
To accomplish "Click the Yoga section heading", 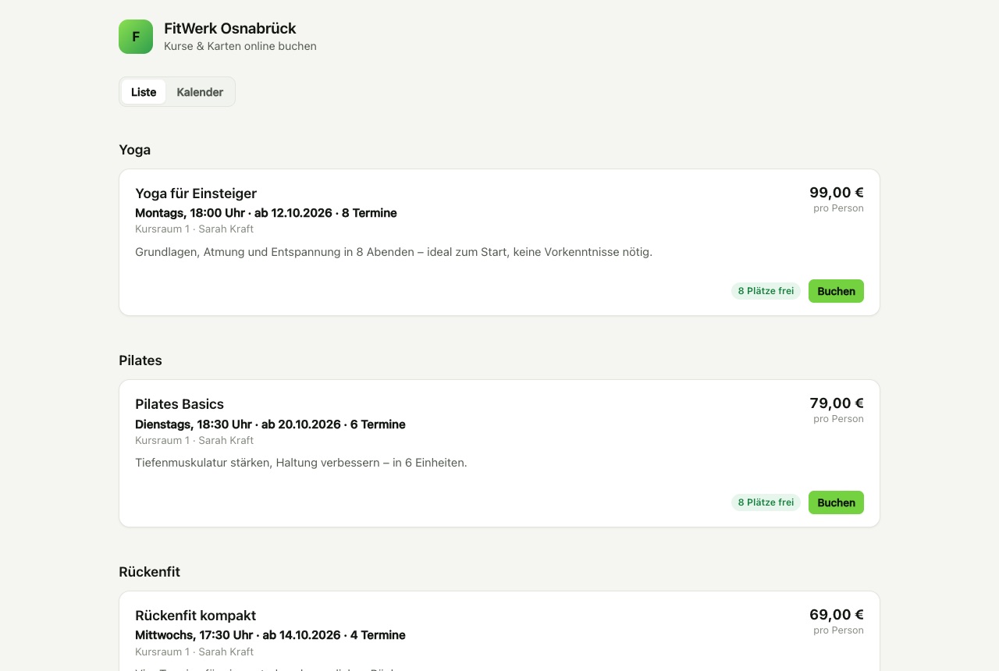I will coord(135,150).
